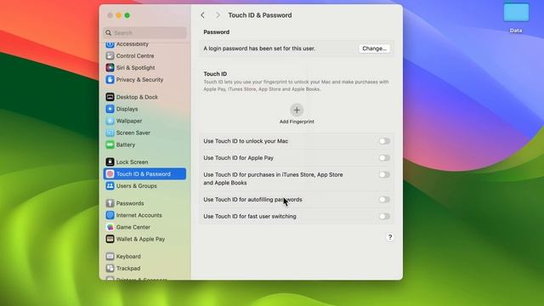Image resolution: width=544 pixels, height=306 pixels.
Task: Click the Add Fingerprint plus icon
Action: (297, 110)
